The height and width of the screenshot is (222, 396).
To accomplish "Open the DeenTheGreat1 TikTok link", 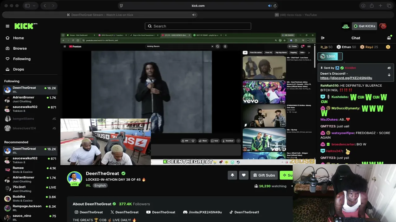I will point(244,212).
